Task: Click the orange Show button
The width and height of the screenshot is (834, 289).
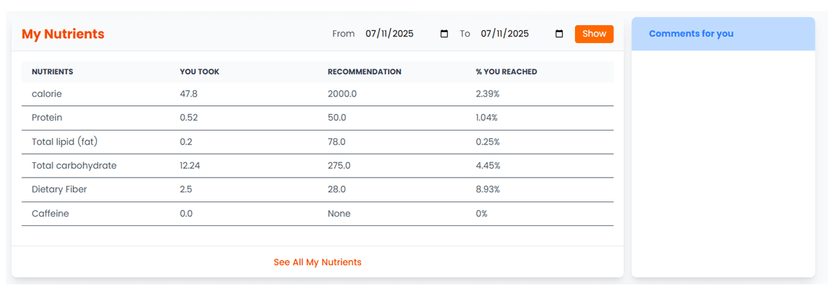Action: [594, 34]
